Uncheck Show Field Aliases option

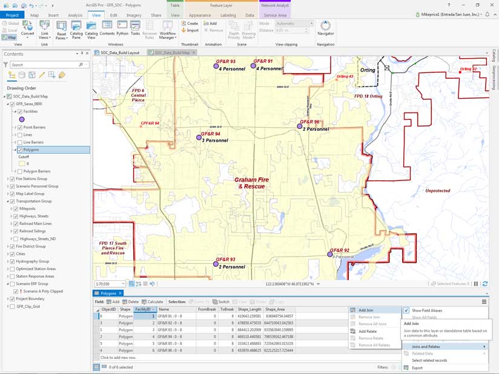406,310
